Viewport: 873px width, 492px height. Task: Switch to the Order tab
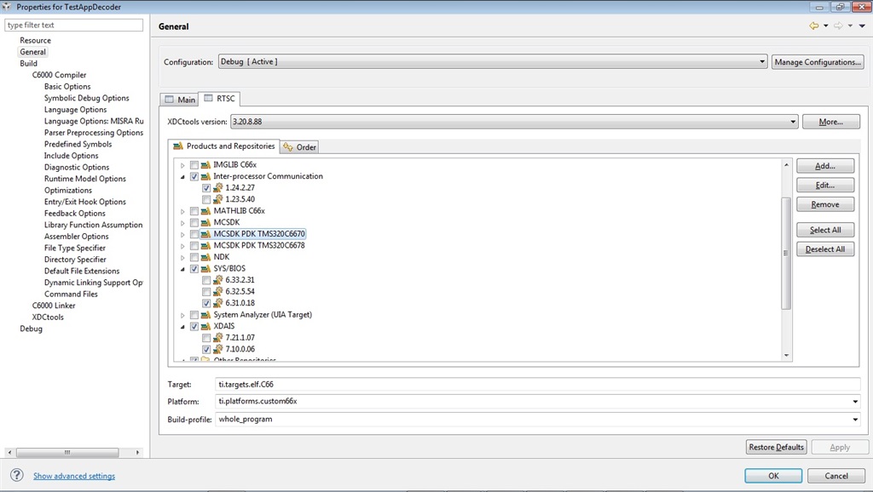(299, 147)
